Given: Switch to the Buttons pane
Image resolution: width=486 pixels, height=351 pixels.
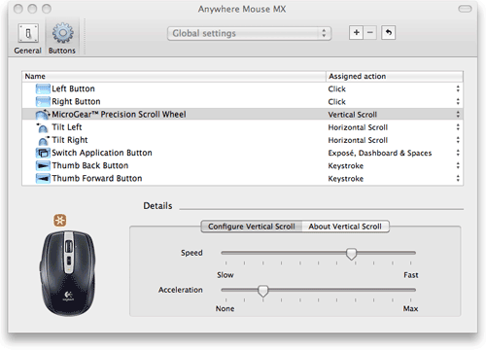Looking at the screenshot, I should pos(62,38).
